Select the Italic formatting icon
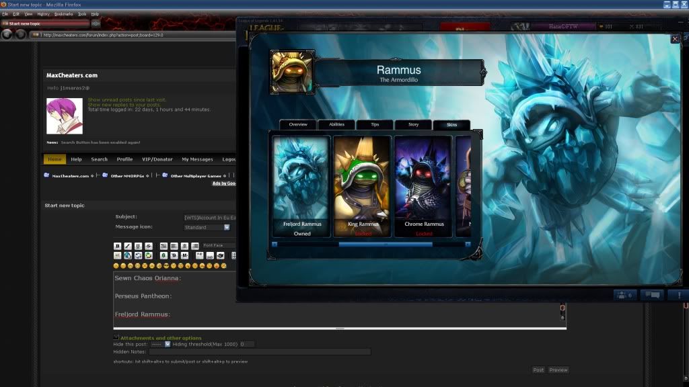 [126, 247]
